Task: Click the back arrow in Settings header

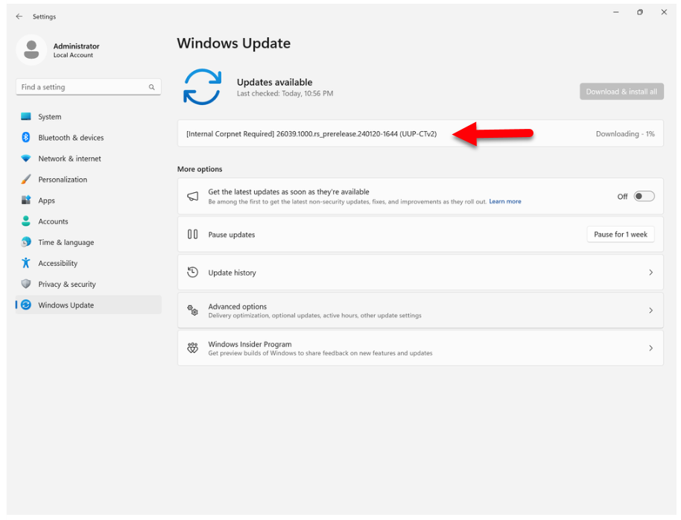Action: [19, 16]
